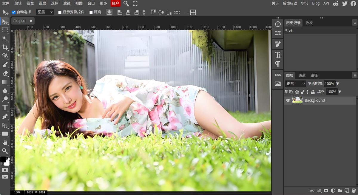The image size is (358, 195).
Task: Enable the 距离 checkbox
Action: coord(91,12)
